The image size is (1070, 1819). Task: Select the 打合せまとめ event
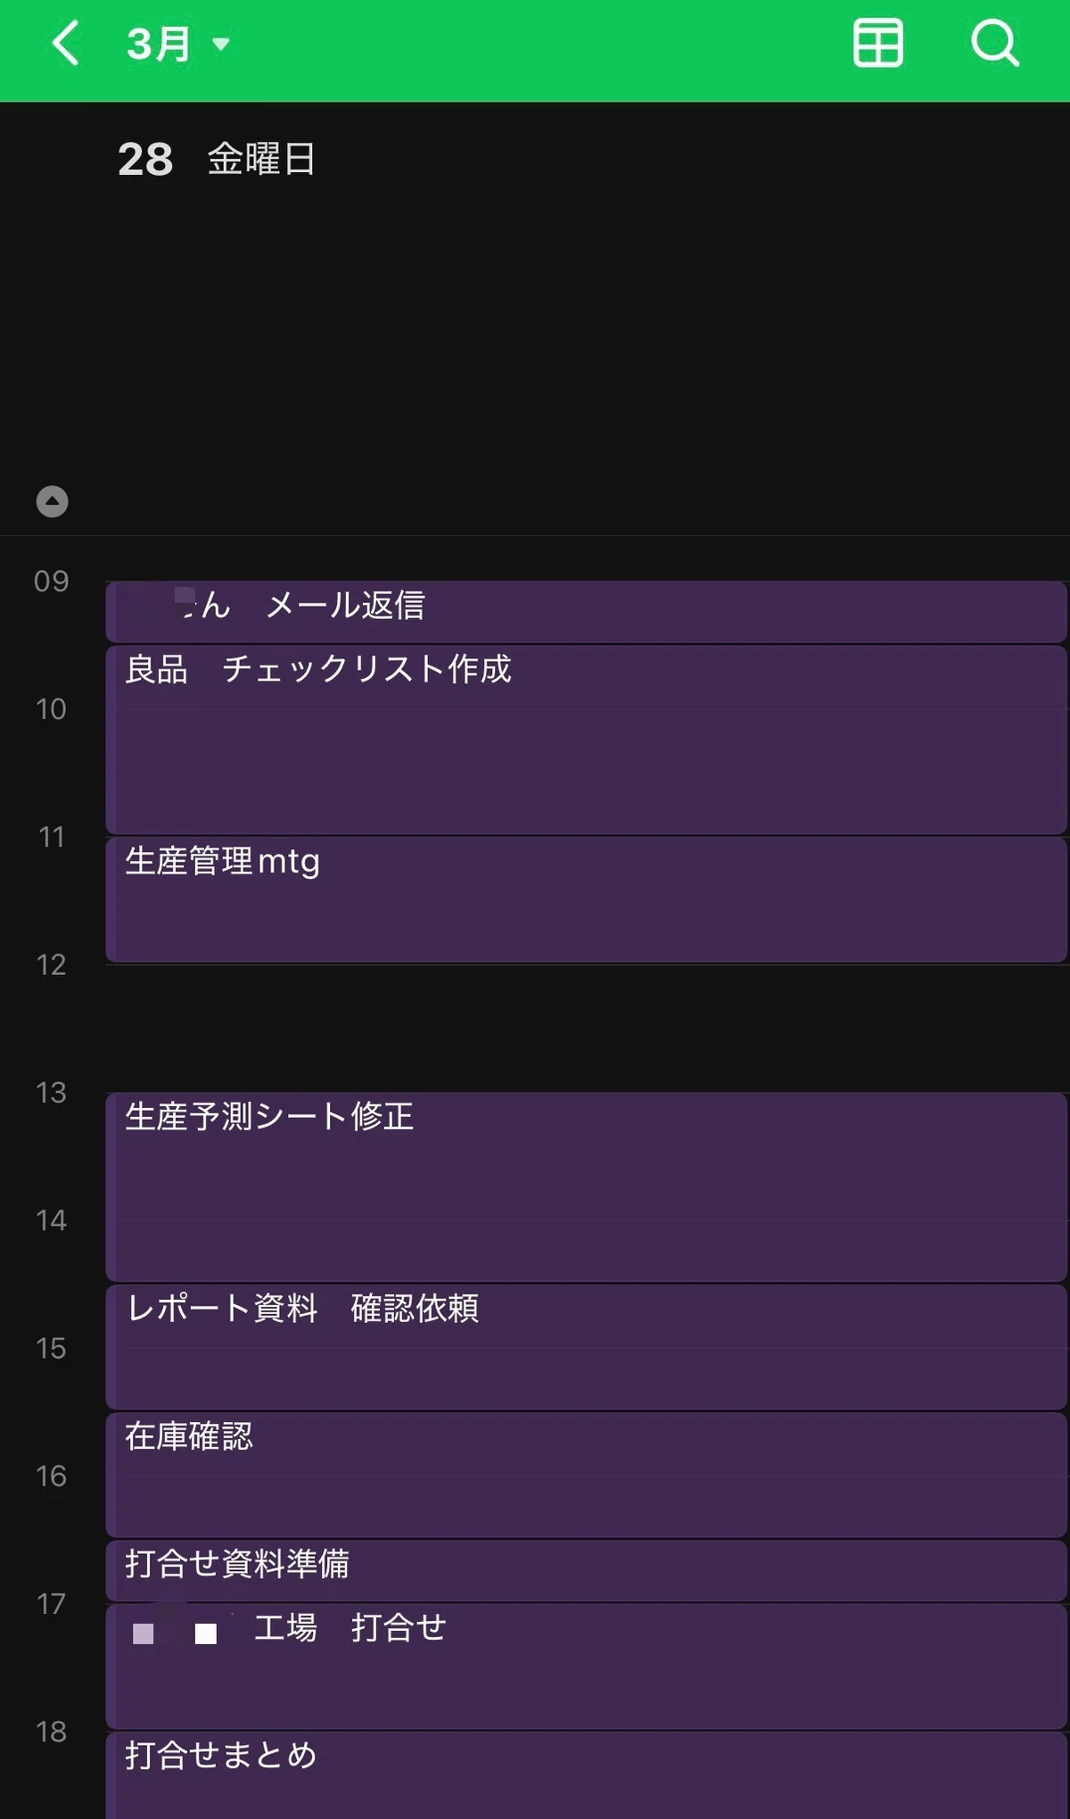(x=587, y=1776)
